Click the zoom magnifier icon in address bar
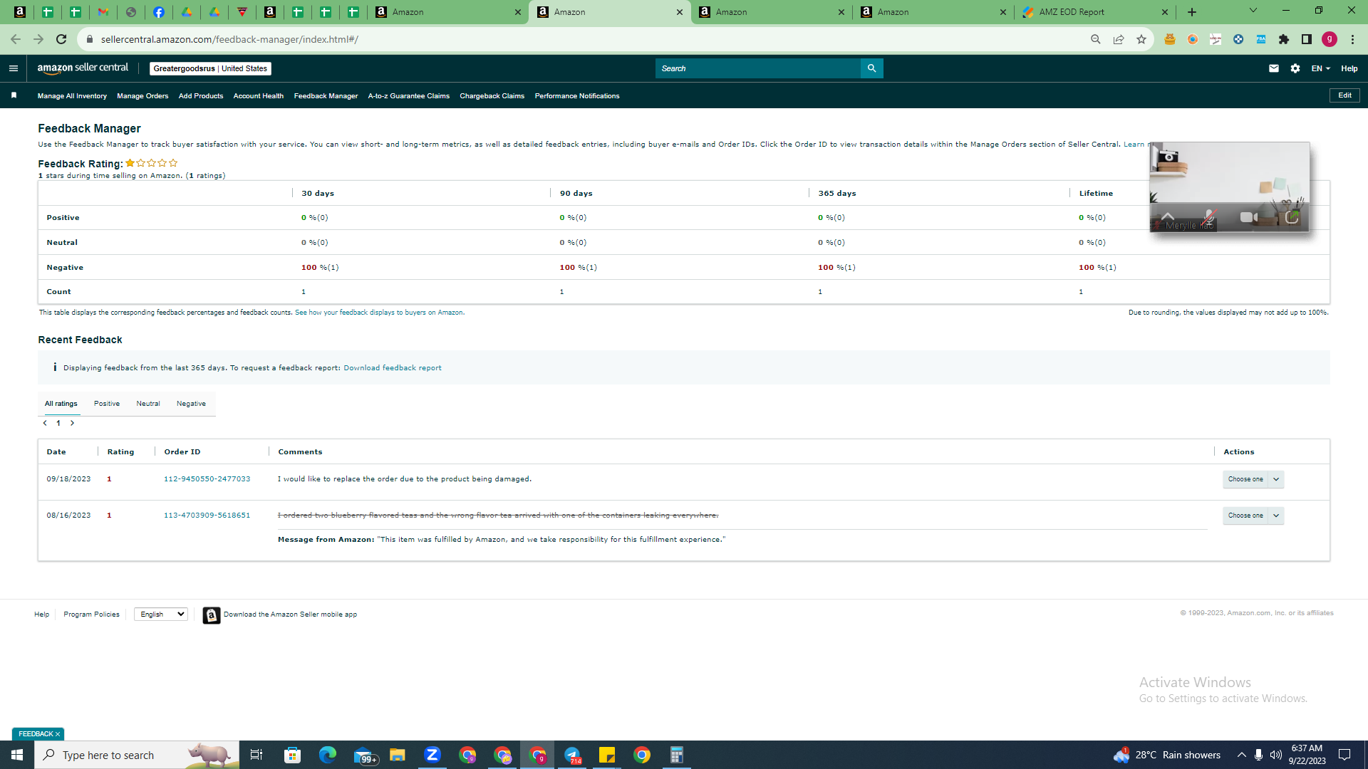 [x=1096, y=39]
